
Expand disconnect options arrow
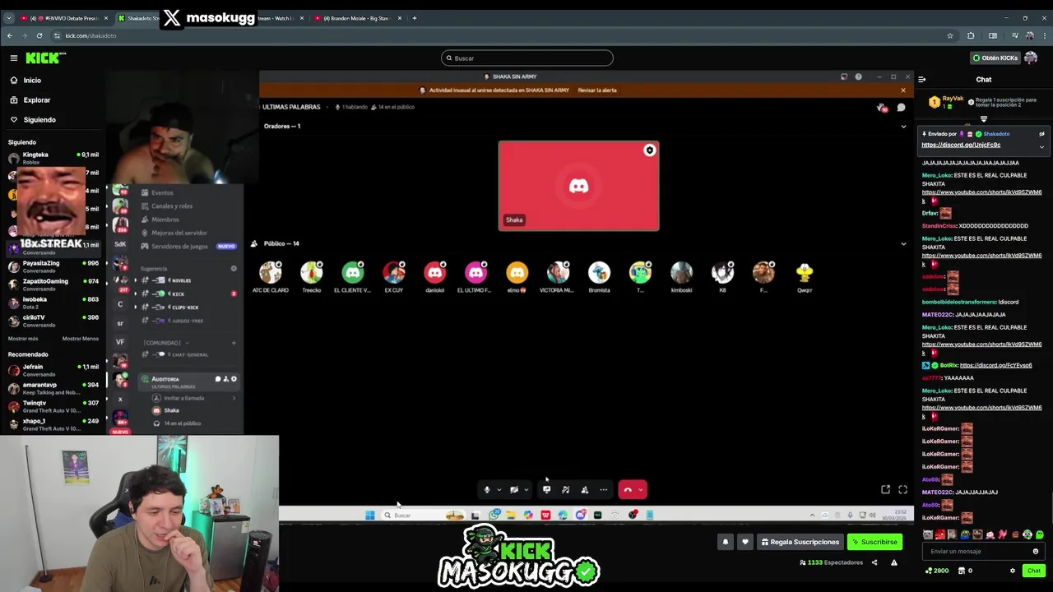(x=641, y=490)
